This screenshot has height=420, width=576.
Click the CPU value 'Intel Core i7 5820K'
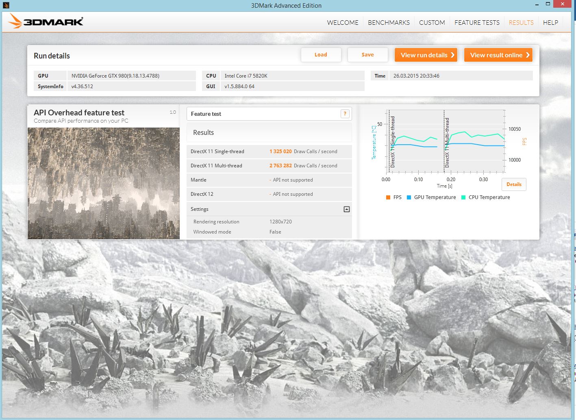click(x=246, y=76)
